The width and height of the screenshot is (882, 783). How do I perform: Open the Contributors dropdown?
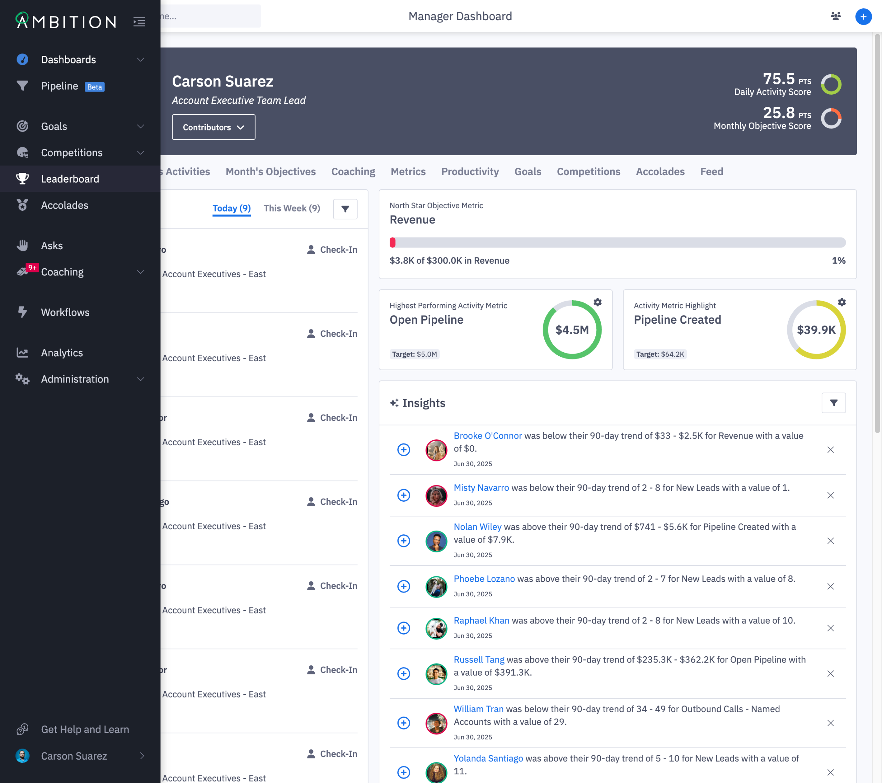pyautogui.click(x=213, y=127)
